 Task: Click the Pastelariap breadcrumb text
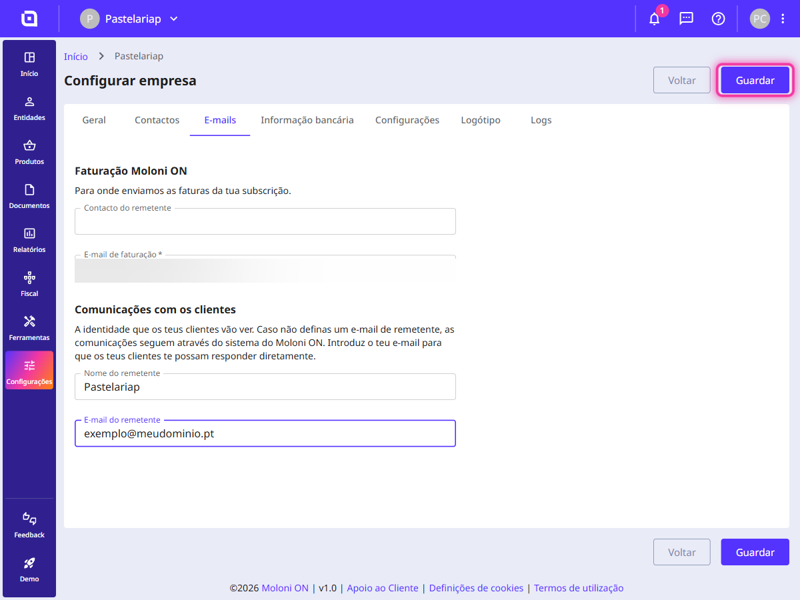pos(139,56)
